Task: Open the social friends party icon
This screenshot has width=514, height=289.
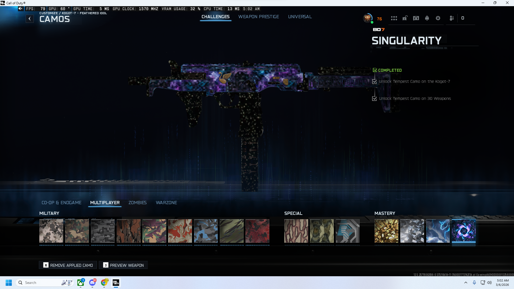Action: click(x=452, y=18)
